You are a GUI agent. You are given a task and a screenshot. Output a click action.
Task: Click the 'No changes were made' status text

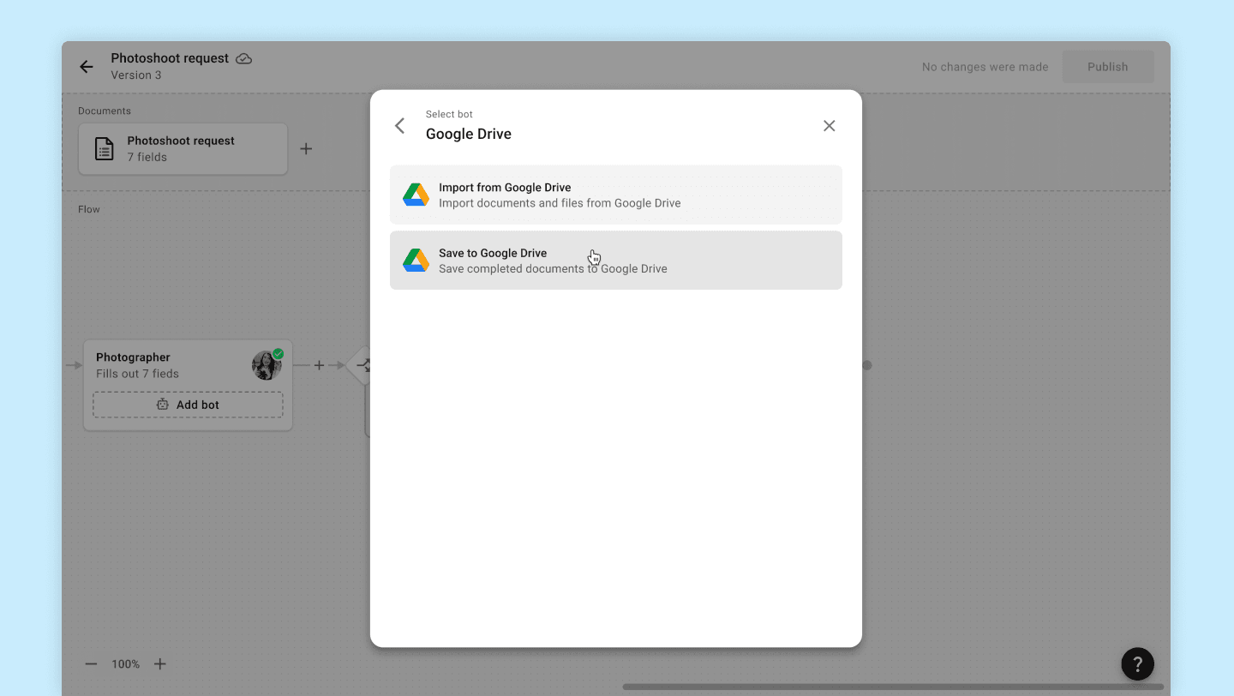click(x=985, y=67)
